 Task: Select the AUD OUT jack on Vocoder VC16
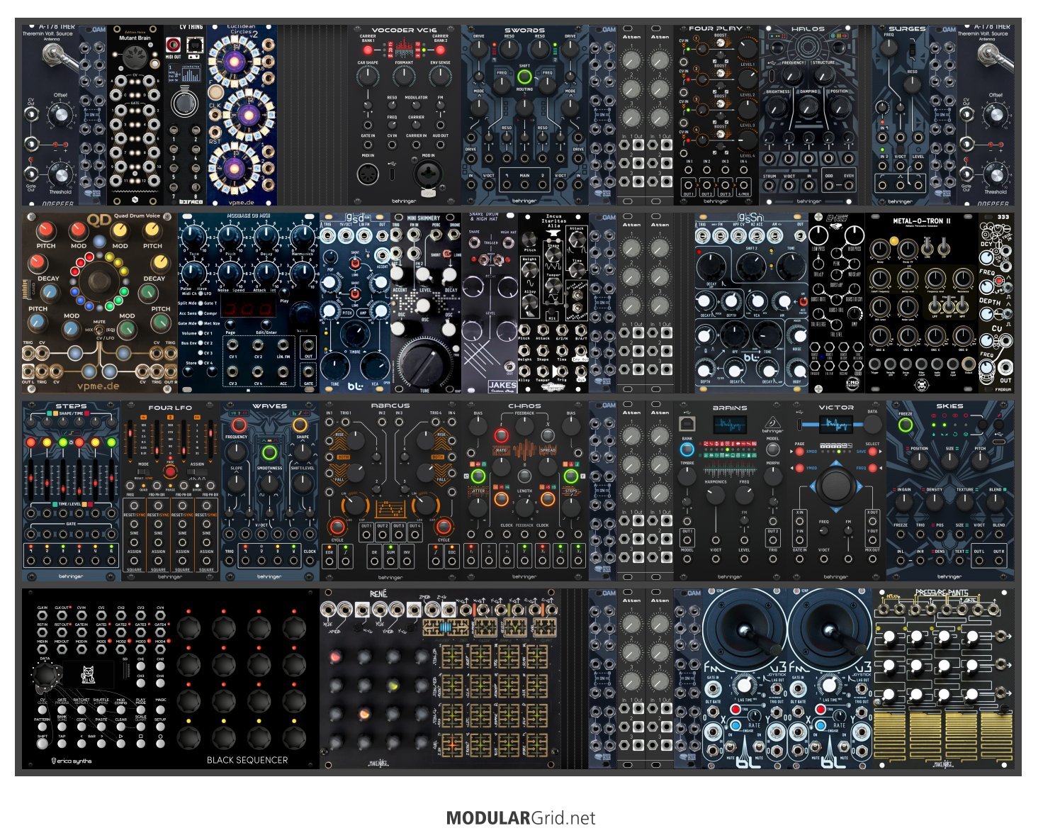[x=440, y=145]
